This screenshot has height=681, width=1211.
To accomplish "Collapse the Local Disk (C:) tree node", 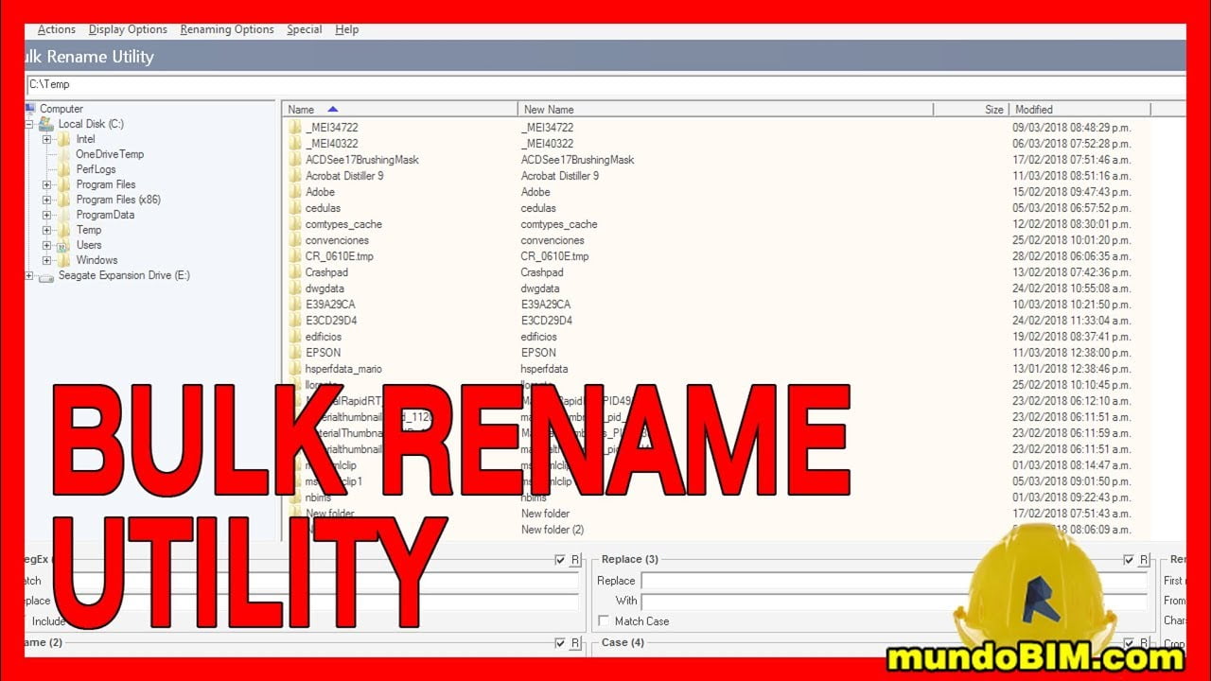I will [x=29, y=124].
